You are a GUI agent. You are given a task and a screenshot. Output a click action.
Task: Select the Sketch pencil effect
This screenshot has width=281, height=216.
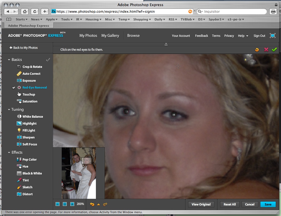19,187
